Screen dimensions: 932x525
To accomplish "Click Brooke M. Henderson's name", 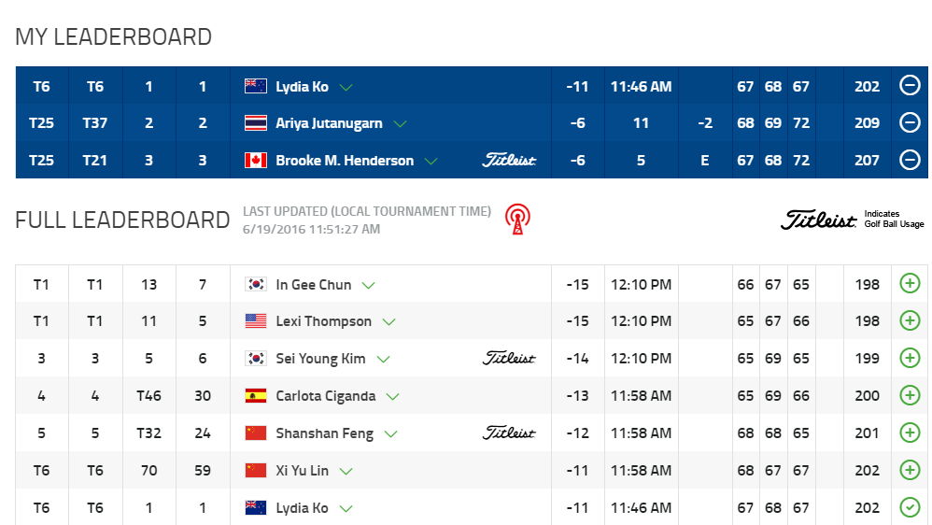I will [x=345, y=161].
